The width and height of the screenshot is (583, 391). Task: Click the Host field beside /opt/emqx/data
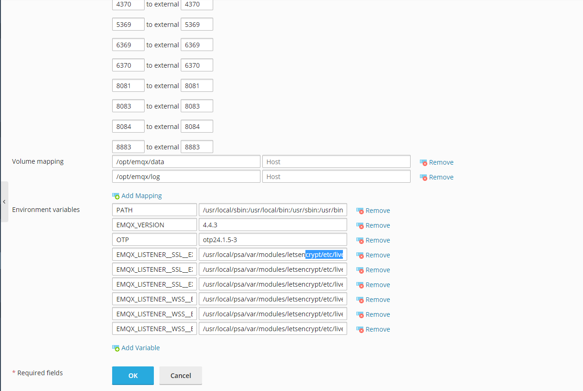point(336,161)
